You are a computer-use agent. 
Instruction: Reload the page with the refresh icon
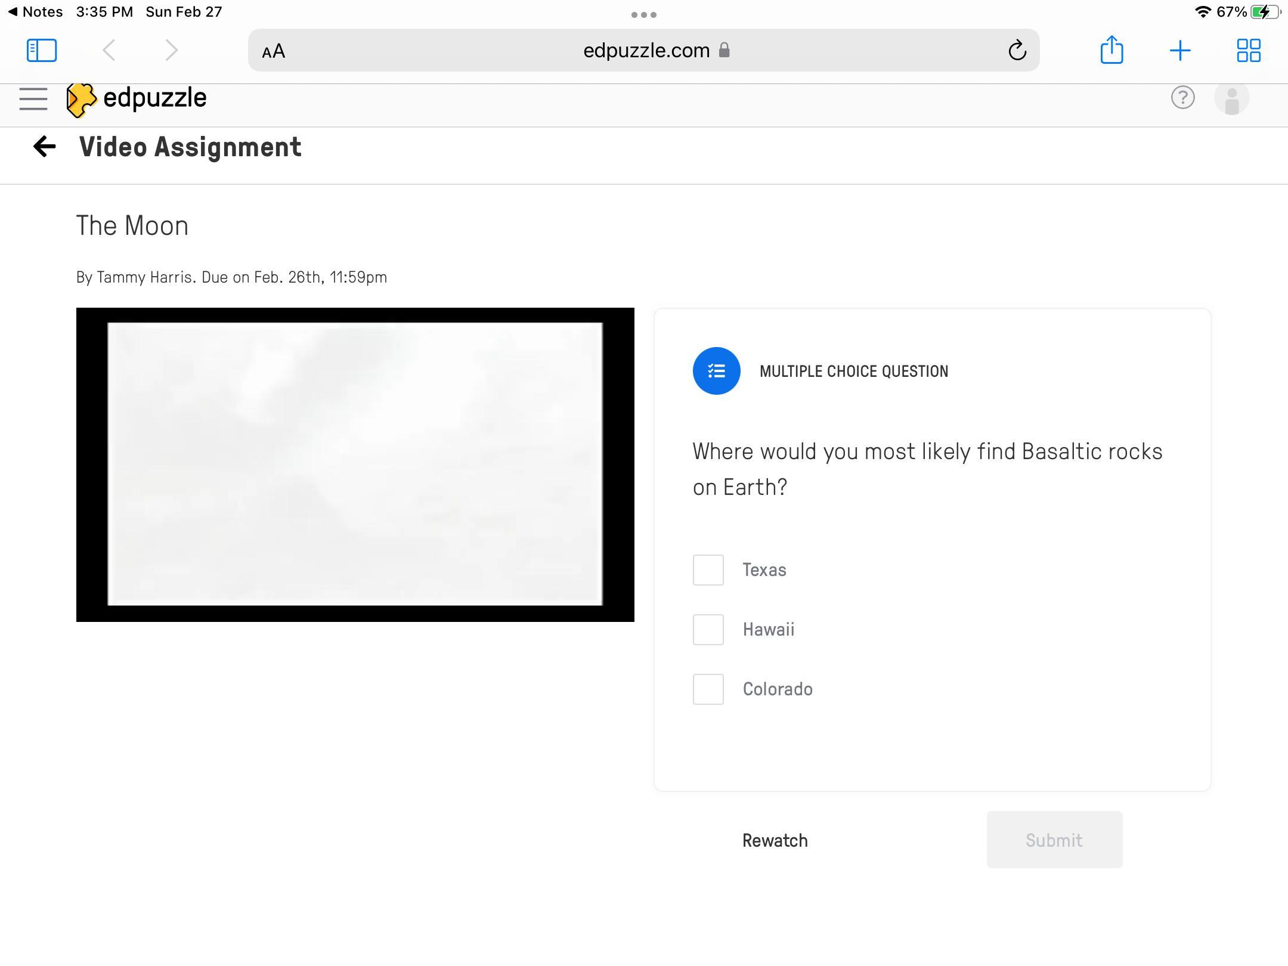(x=1017, y=51)
